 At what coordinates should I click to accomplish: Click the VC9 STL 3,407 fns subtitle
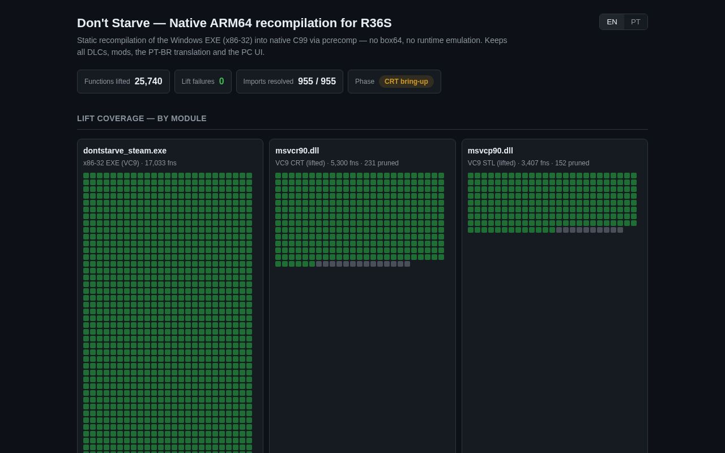tap(528, 163)
